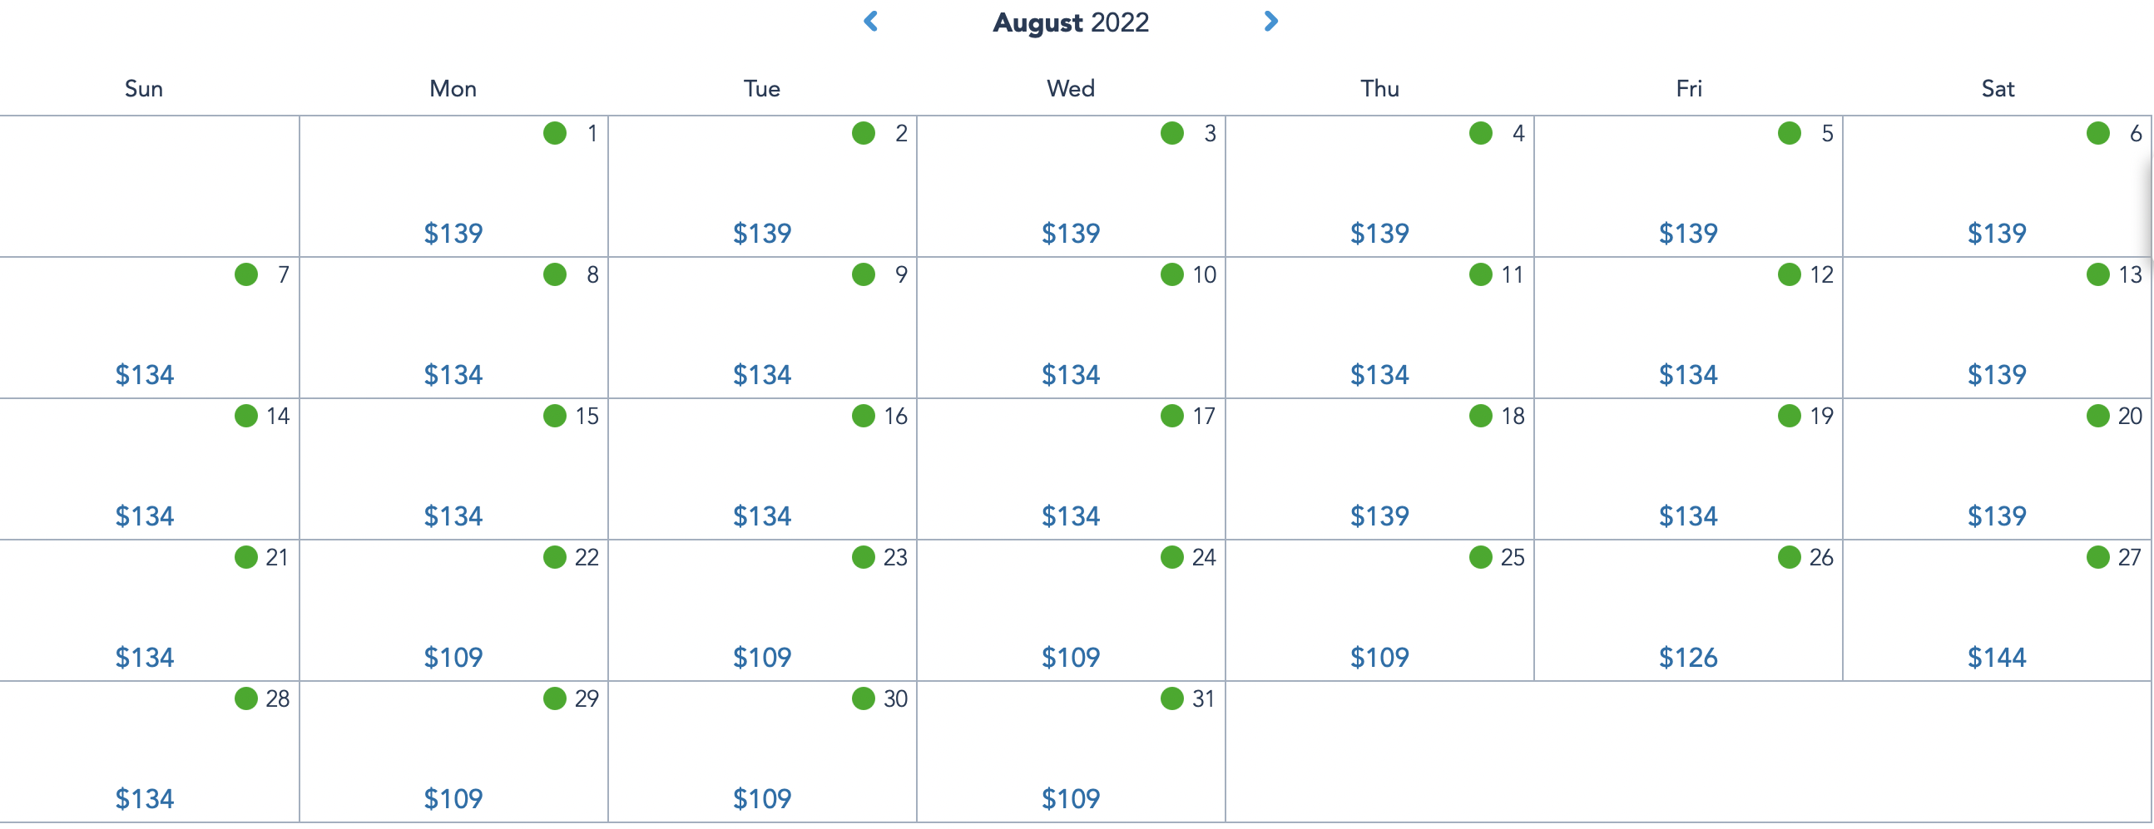
Task: Pick the $109 price on August 22
Action: (x=453, y=657)
